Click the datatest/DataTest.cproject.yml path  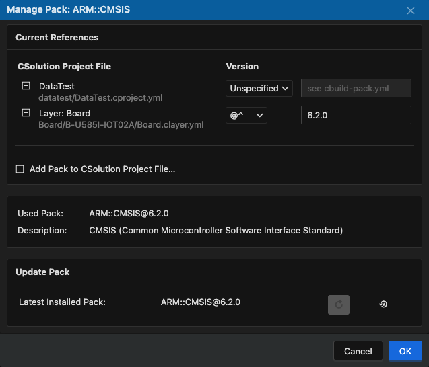pos(100,97)
